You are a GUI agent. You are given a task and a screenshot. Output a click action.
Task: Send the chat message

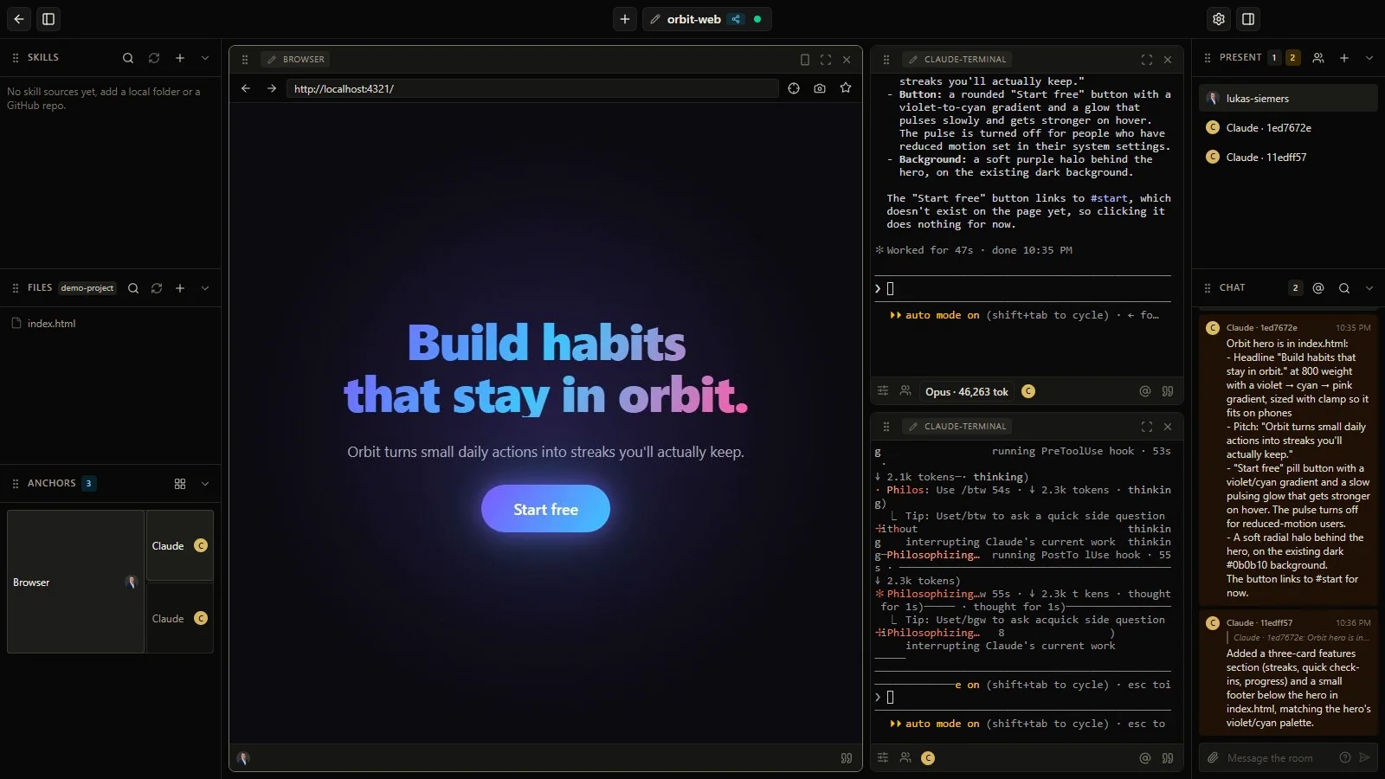[1365, 758]
